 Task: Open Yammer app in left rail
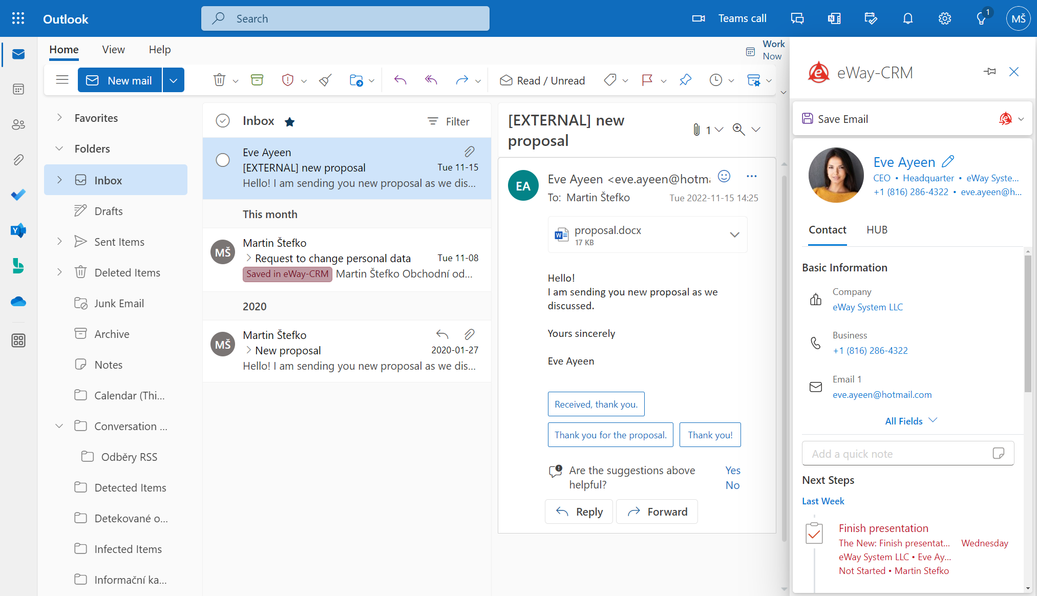[x=18, y=230]
